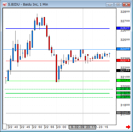Click the 22:45 time axis label
Image resolution: width=133 pixels, height=132 pixels.
25,127
